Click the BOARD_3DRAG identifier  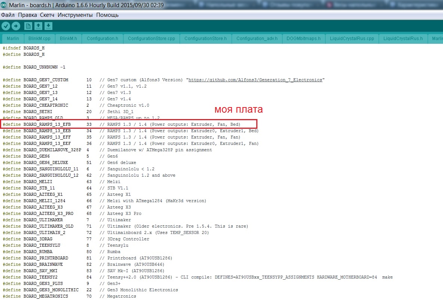tap(38, 239)
